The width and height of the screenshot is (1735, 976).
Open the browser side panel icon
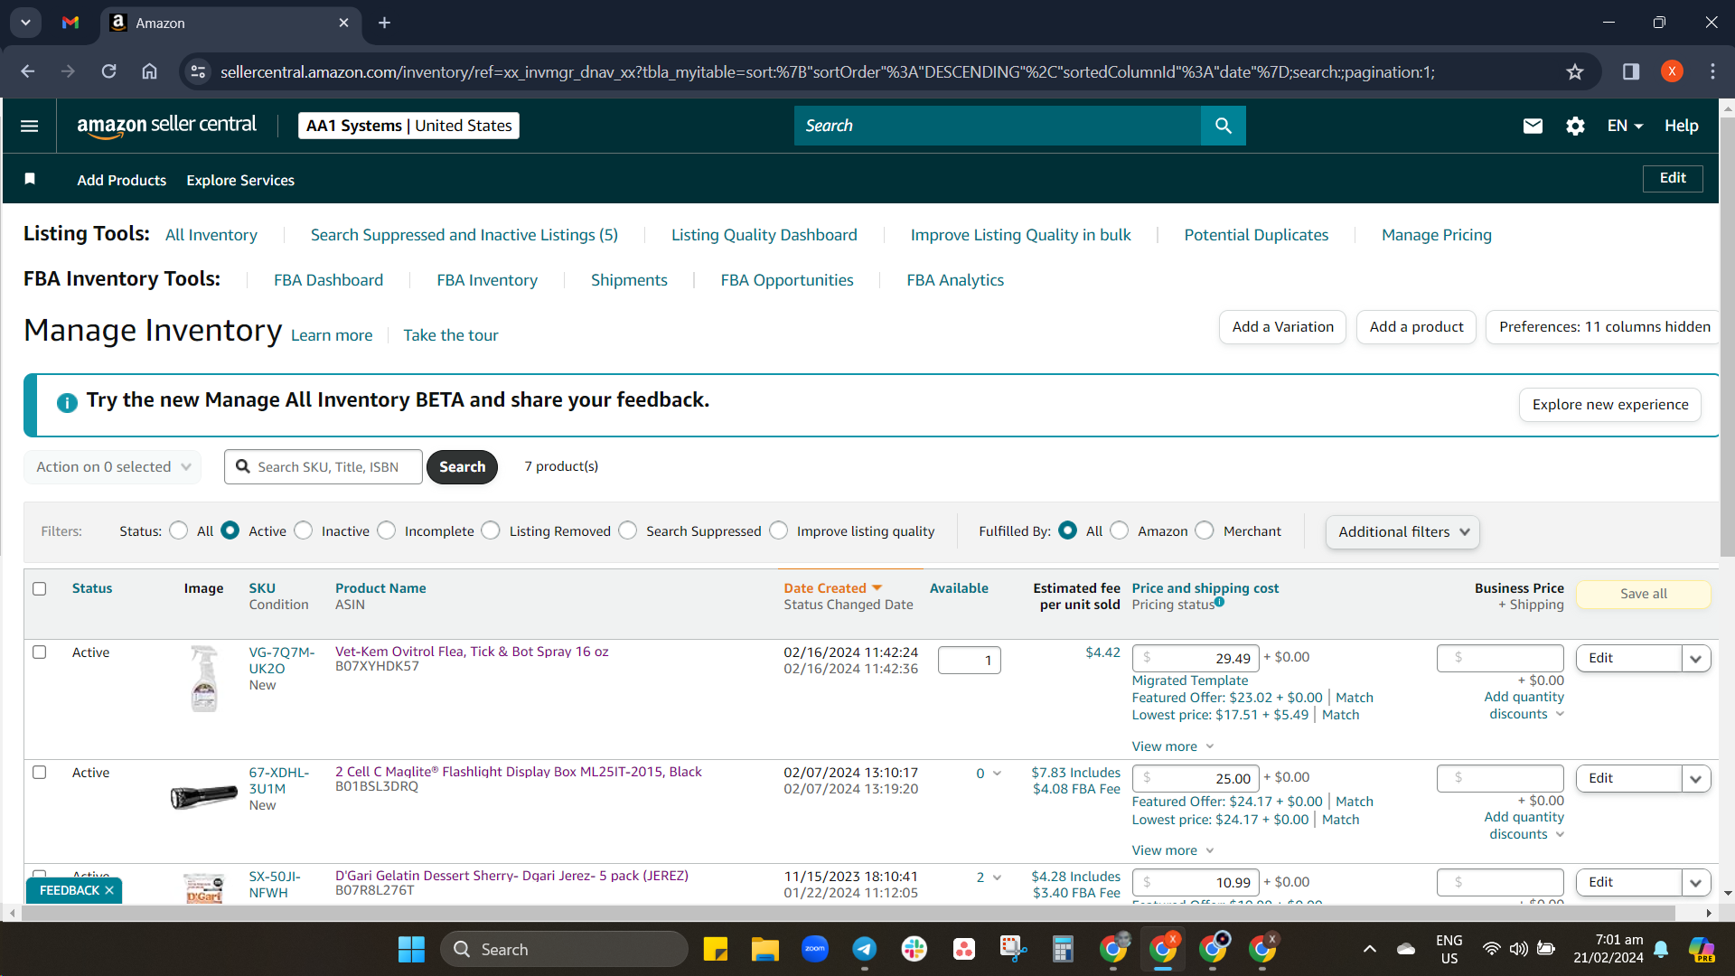pyautogui.click(x=1631, y=71)
